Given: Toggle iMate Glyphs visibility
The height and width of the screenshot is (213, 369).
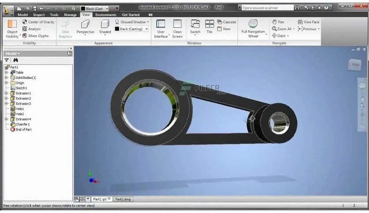Looking at the screenshot, I should pos(36,36).
